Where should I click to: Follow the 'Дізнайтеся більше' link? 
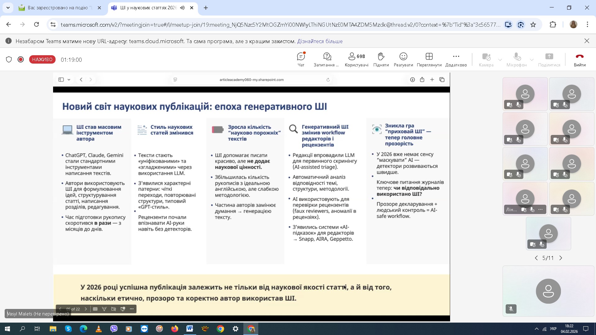[x=320, y=41]
